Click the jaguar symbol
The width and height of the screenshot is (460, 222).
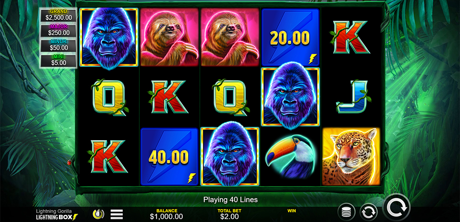coord(351,157)
